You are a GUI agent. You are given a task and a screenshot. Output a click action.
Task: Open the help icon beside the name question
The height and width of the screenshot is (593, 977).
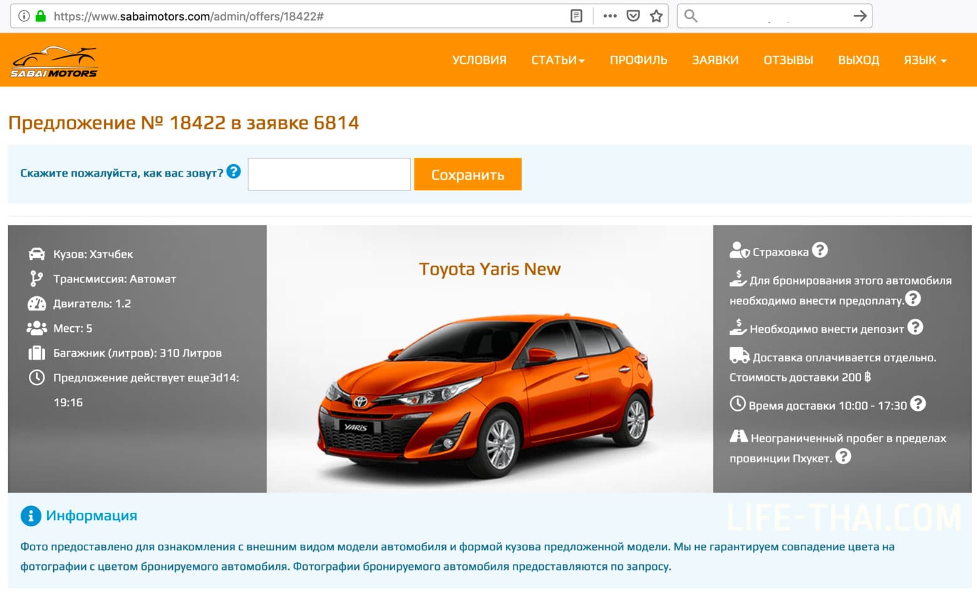[234, 172]
